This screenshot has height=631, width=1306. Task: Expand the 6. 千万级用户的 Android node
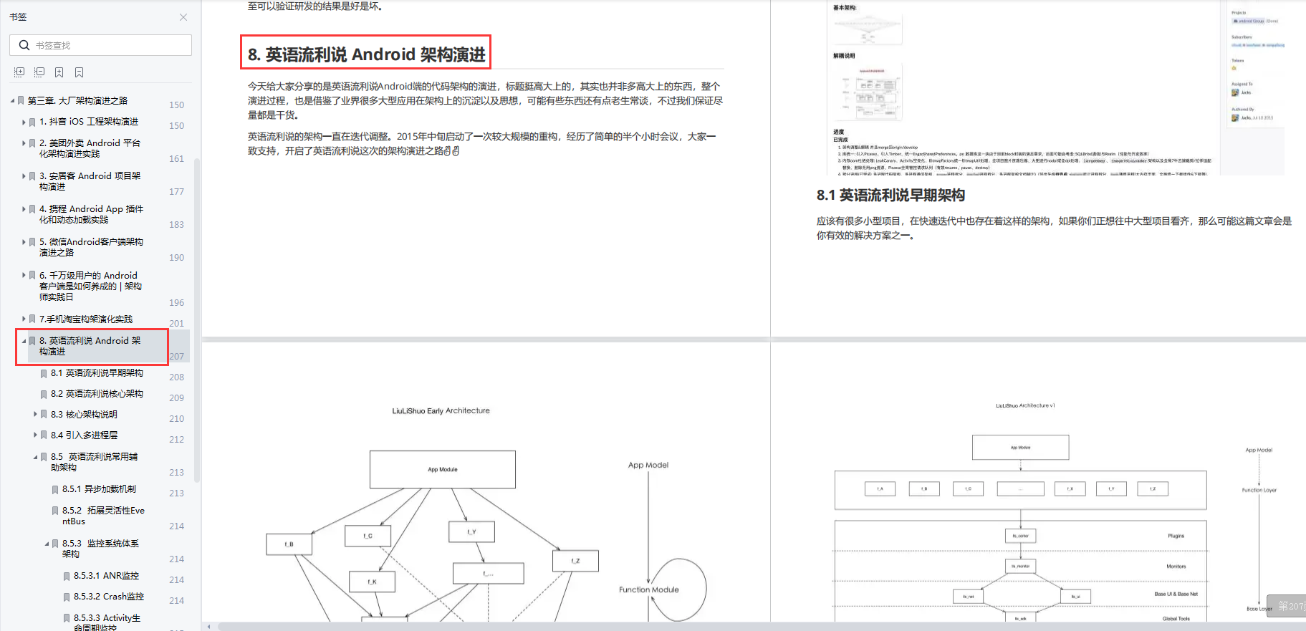[x=24, y=276]
